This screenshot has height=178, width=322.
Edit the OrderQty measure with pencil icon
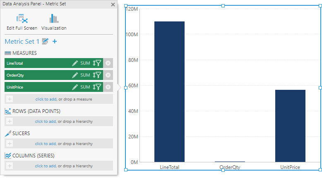(75, 75)
